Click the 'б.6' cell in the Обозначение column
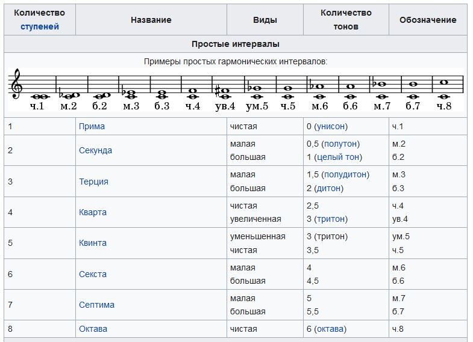 click(398, 281)
